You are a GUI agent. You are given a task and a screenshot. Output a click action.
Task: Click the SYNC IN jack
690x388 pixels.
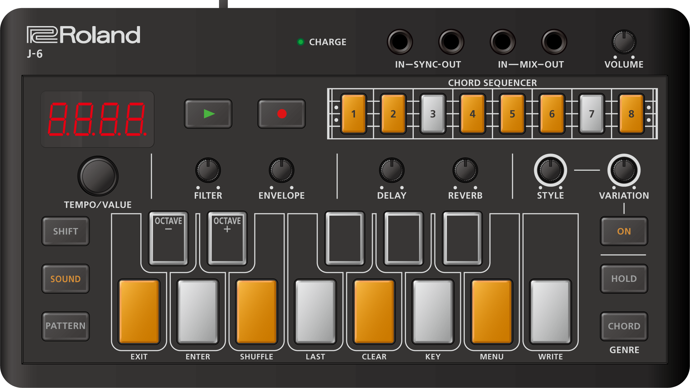400,42
